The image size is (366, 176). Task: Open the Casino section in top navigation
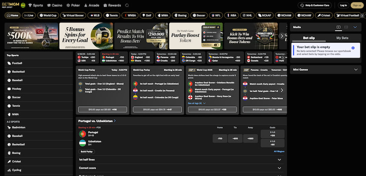click(x=55, y=5)
